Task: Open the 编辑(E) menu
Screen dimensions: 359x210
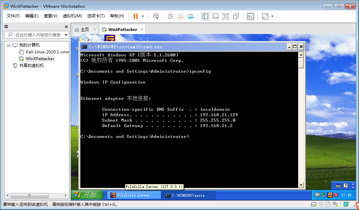Action: pos(32,16)
